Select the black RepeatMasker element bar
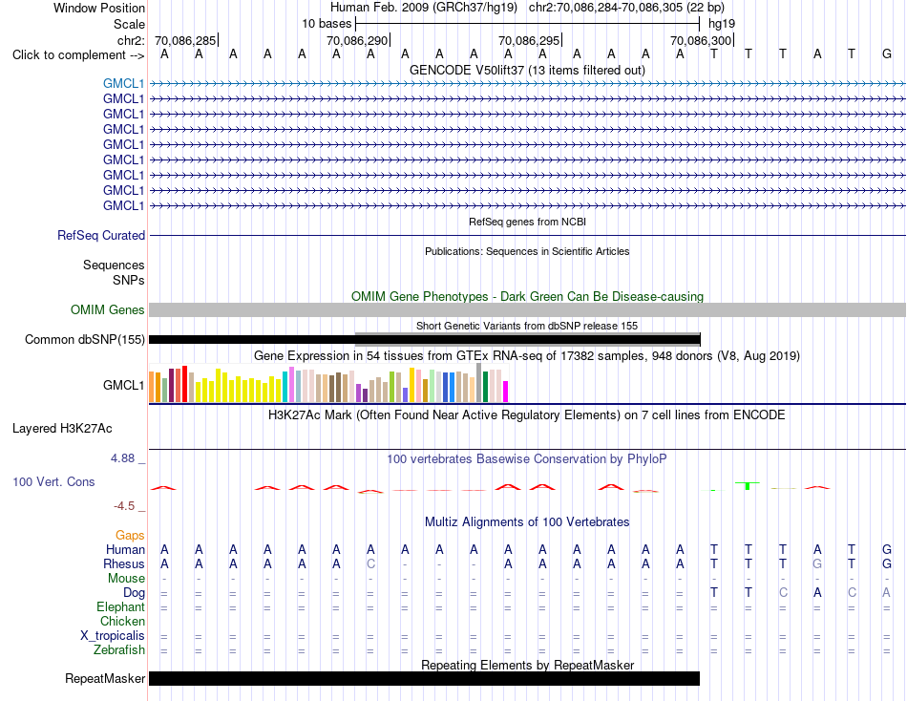Screen dimensions: 907x701 coord(425,678)
